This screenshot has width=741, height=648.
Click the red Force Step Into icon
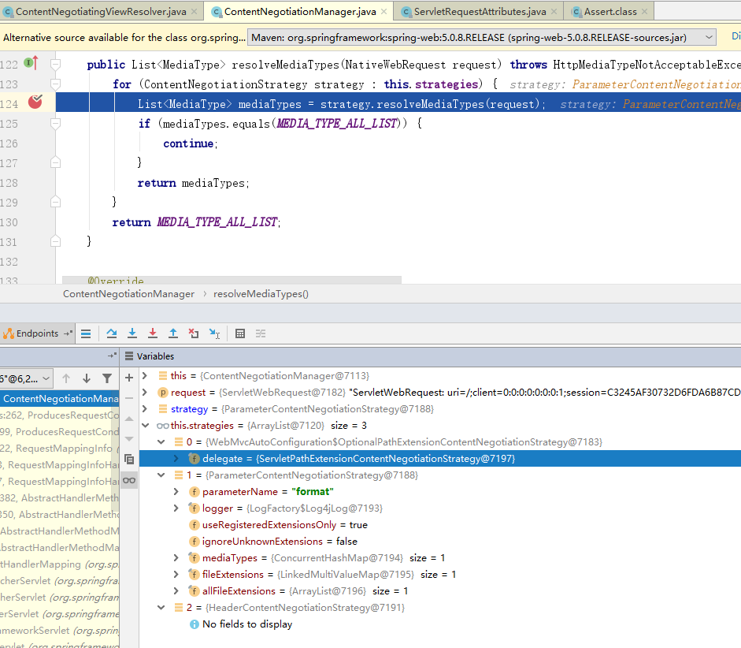[153, 333]
